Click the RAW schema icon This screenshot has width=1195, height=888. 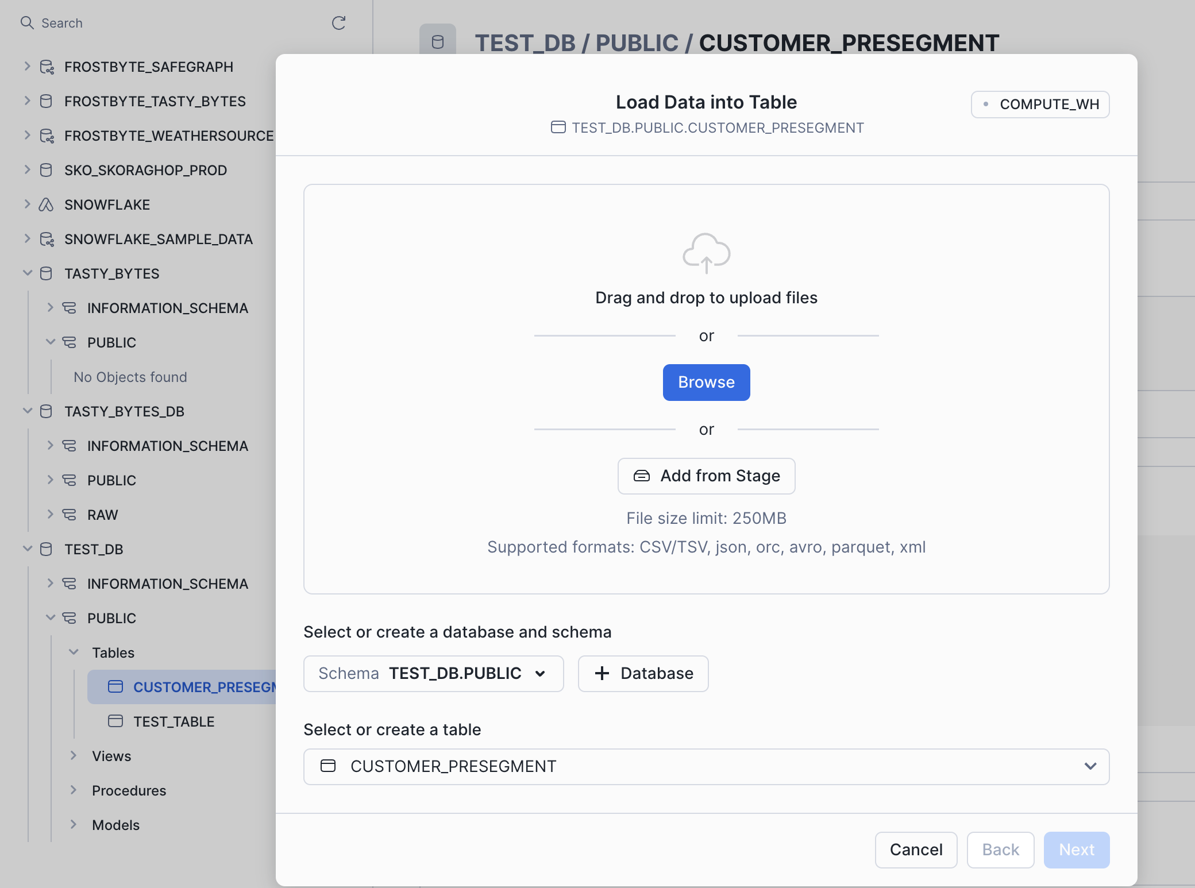coord(69,515)
